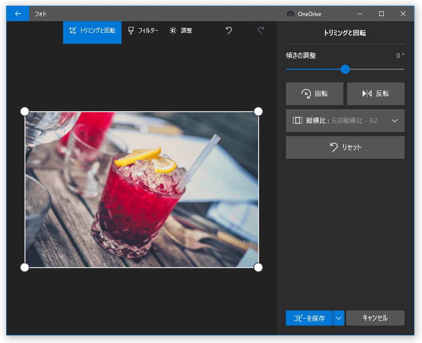This screenshot has height=343, width=422.
Task: Close the Photos window
Action: pos(403,14)
